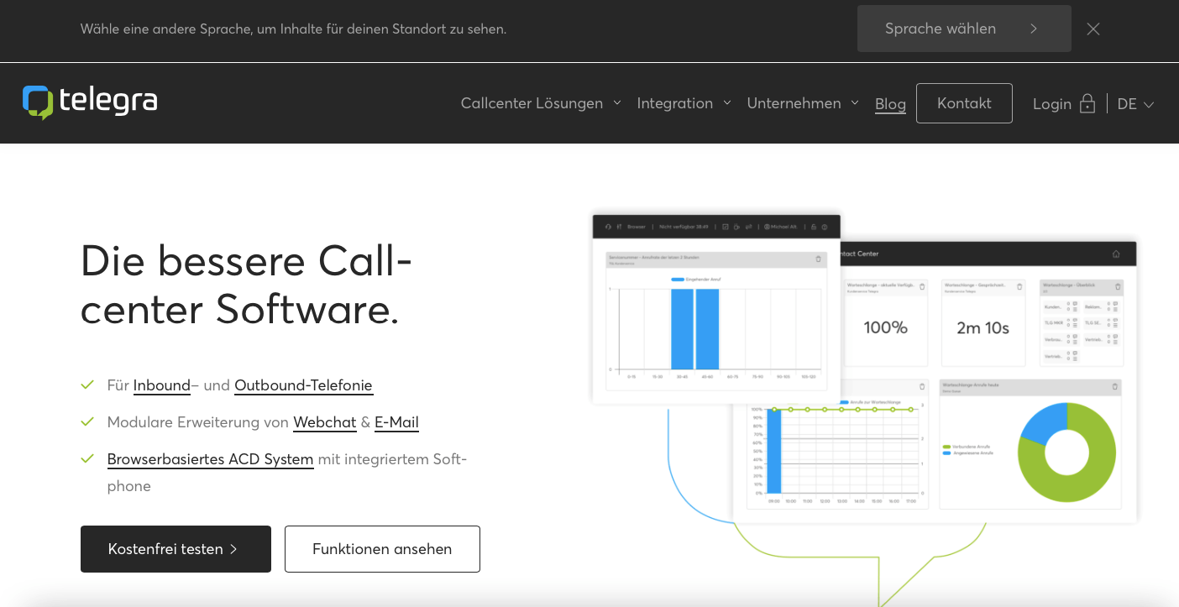Click the Kontakt button

click(964, 103)
